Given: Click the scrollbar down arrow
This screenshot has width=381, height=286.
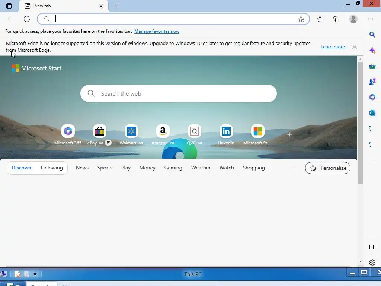Looking at the screenshot, I should (x=360, y=261).
